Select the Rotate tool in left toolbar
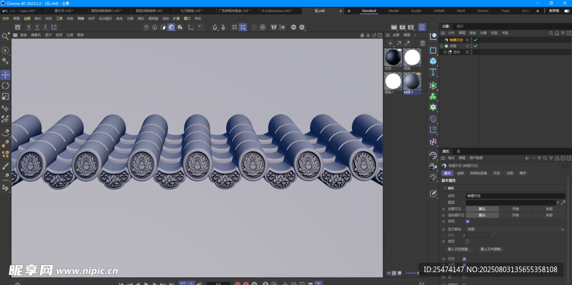Image resolution: width=572 pixels, height=285 pixels. tap(5, 85)
